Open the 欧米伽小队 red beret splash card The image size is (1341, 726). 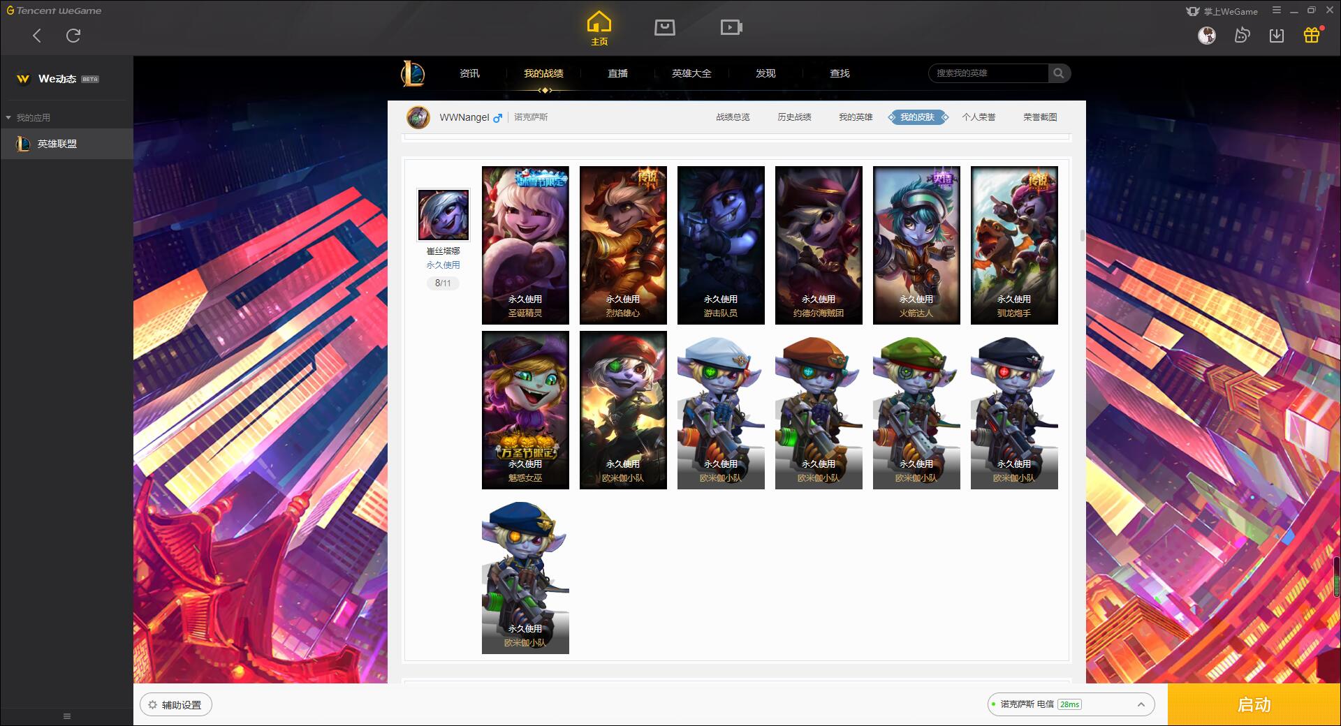point(623,410)
